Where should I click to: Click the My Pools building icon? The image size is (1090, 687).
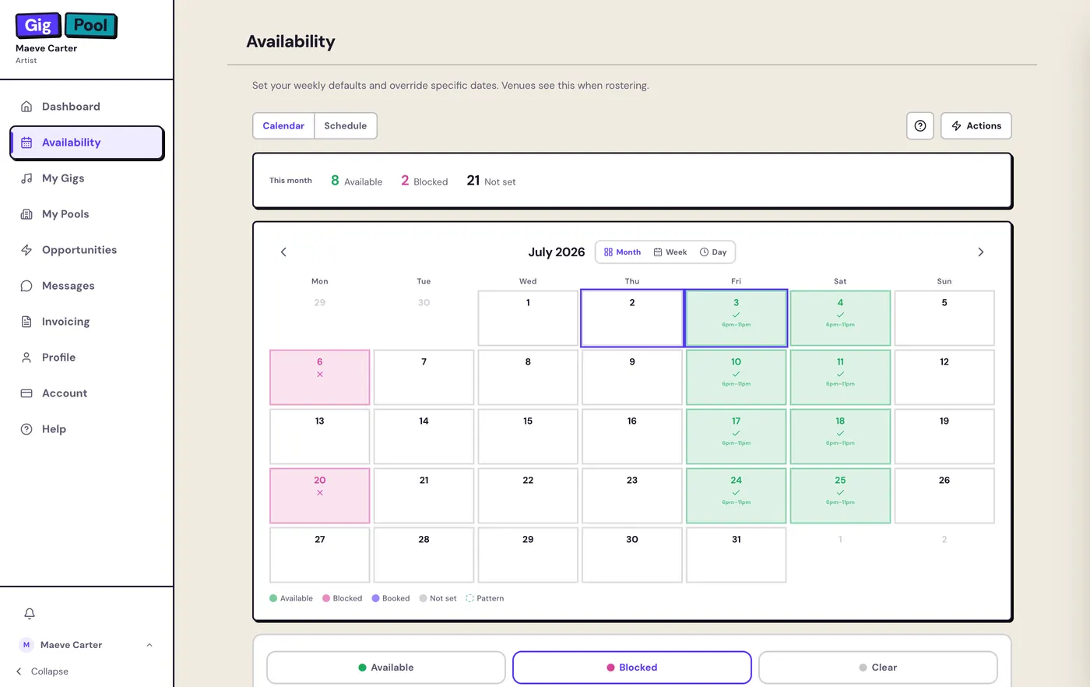tap(26, 214)
